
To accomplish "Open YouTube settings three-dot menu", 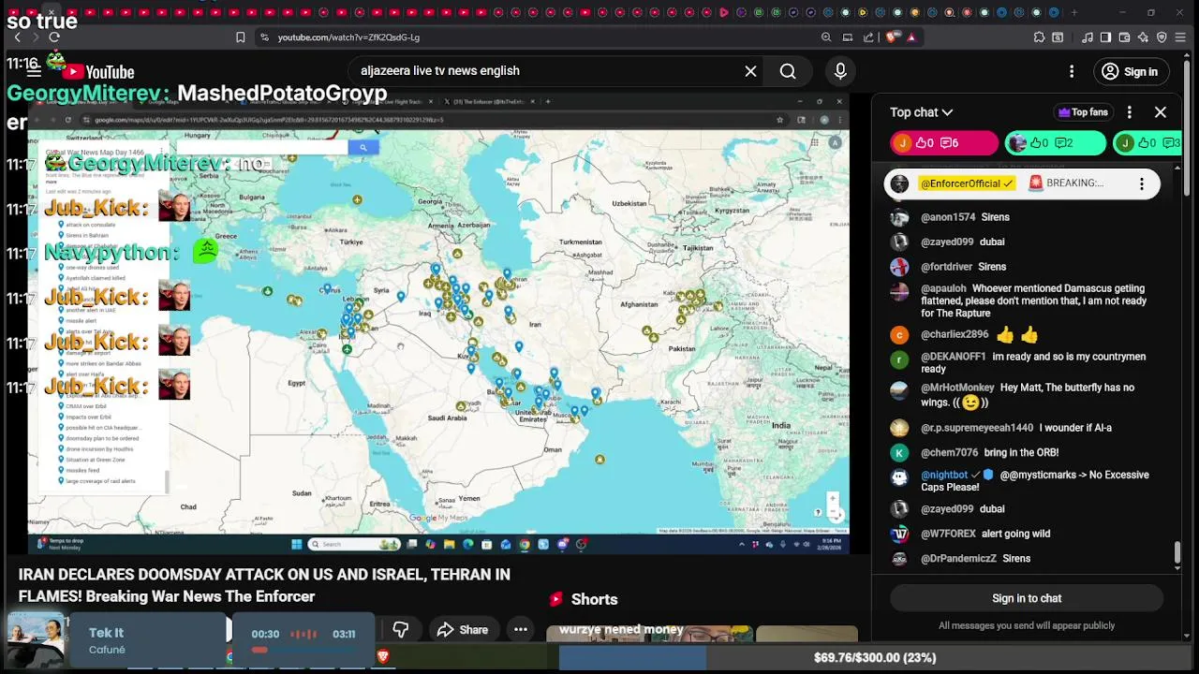I will [x=1072, y=71].
